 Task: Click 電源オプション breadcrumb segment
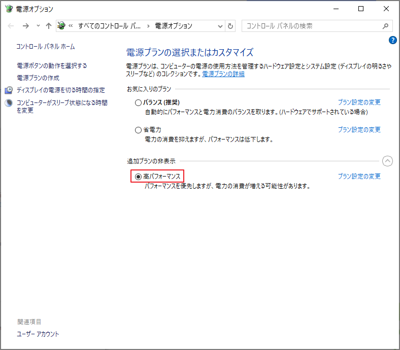click(x=174, y=26)
